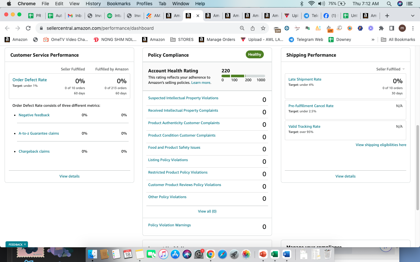Screen dimensions: 420x262
Task: Open A-to-z Guarantee claims link
Action: (39, 133)
